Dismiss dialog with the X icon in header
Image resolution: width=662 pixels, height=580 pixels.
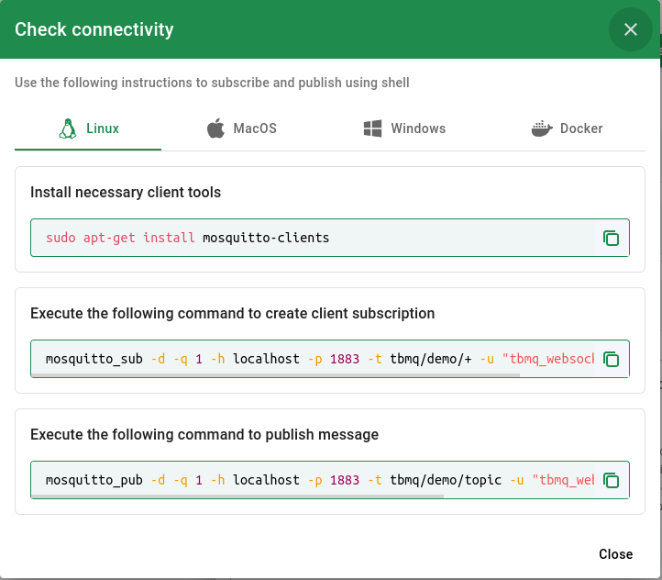[x=631, y=29]
